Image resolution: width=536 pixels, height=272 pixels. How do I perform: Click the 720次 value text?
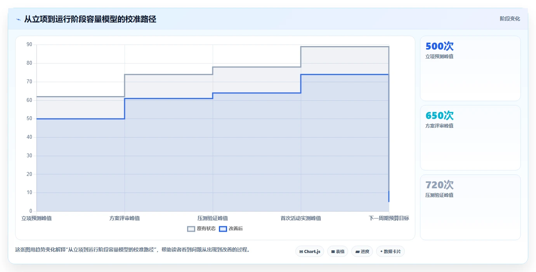[x=439, y=185]
